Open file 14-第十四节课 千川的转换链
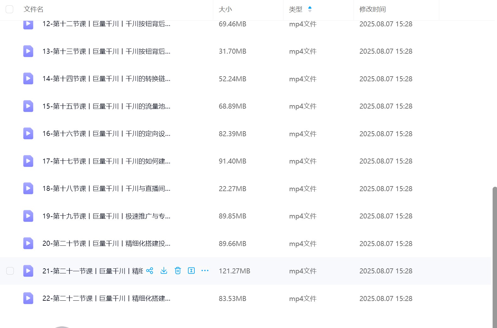The image size is (497, 328). click(x=106, y=78)
